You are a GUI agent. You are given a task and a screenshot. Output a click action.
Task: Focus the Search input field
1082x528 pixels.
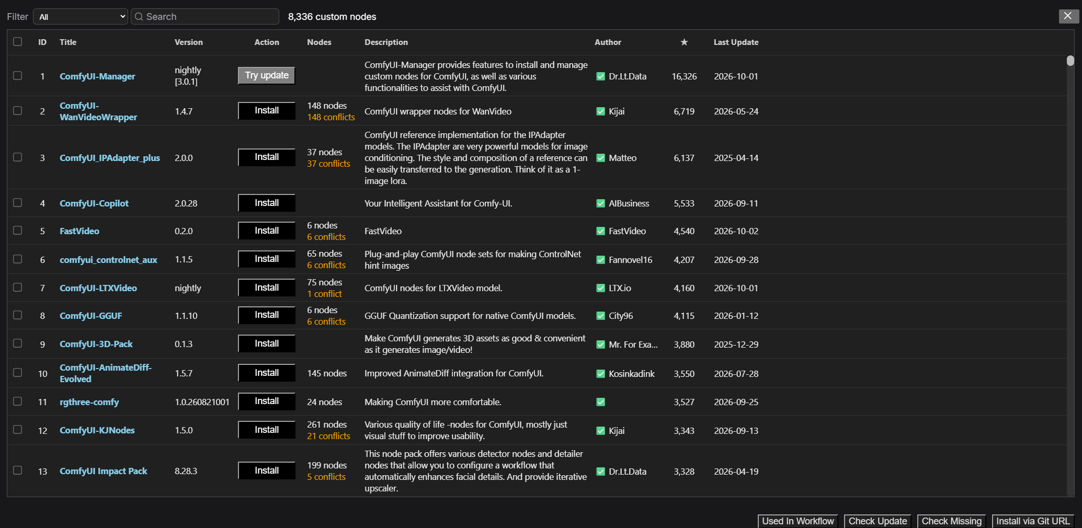click(x=205, y=17)
